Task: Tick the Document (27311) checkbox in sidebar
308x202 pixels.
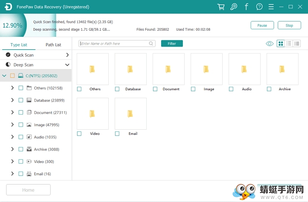Action: tap(21, 113)
